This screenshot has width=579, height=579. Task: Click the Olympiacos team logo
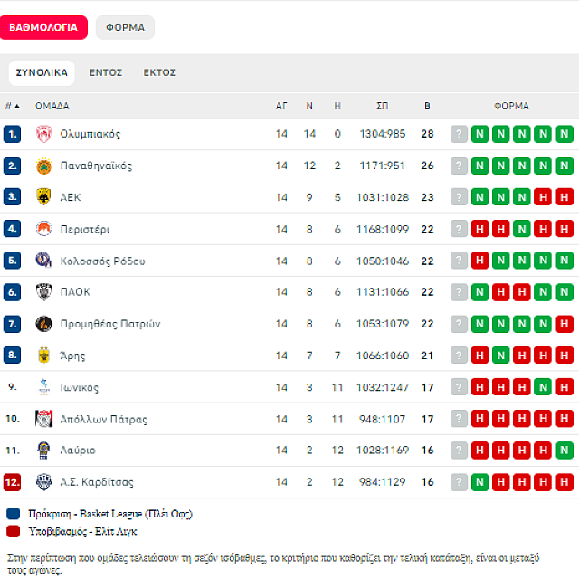click(43, 134)
